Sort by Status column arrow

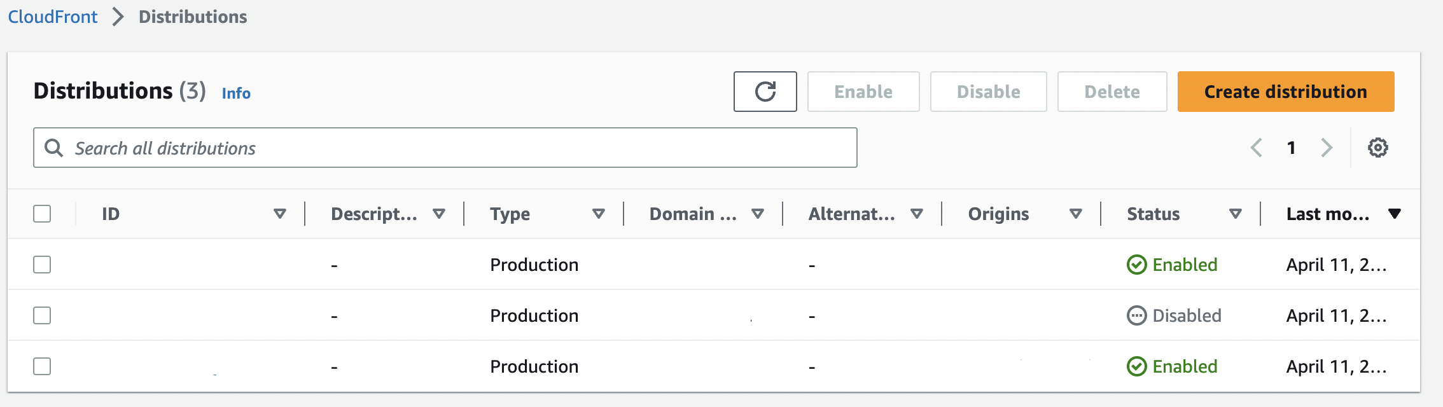point(1235,214)
